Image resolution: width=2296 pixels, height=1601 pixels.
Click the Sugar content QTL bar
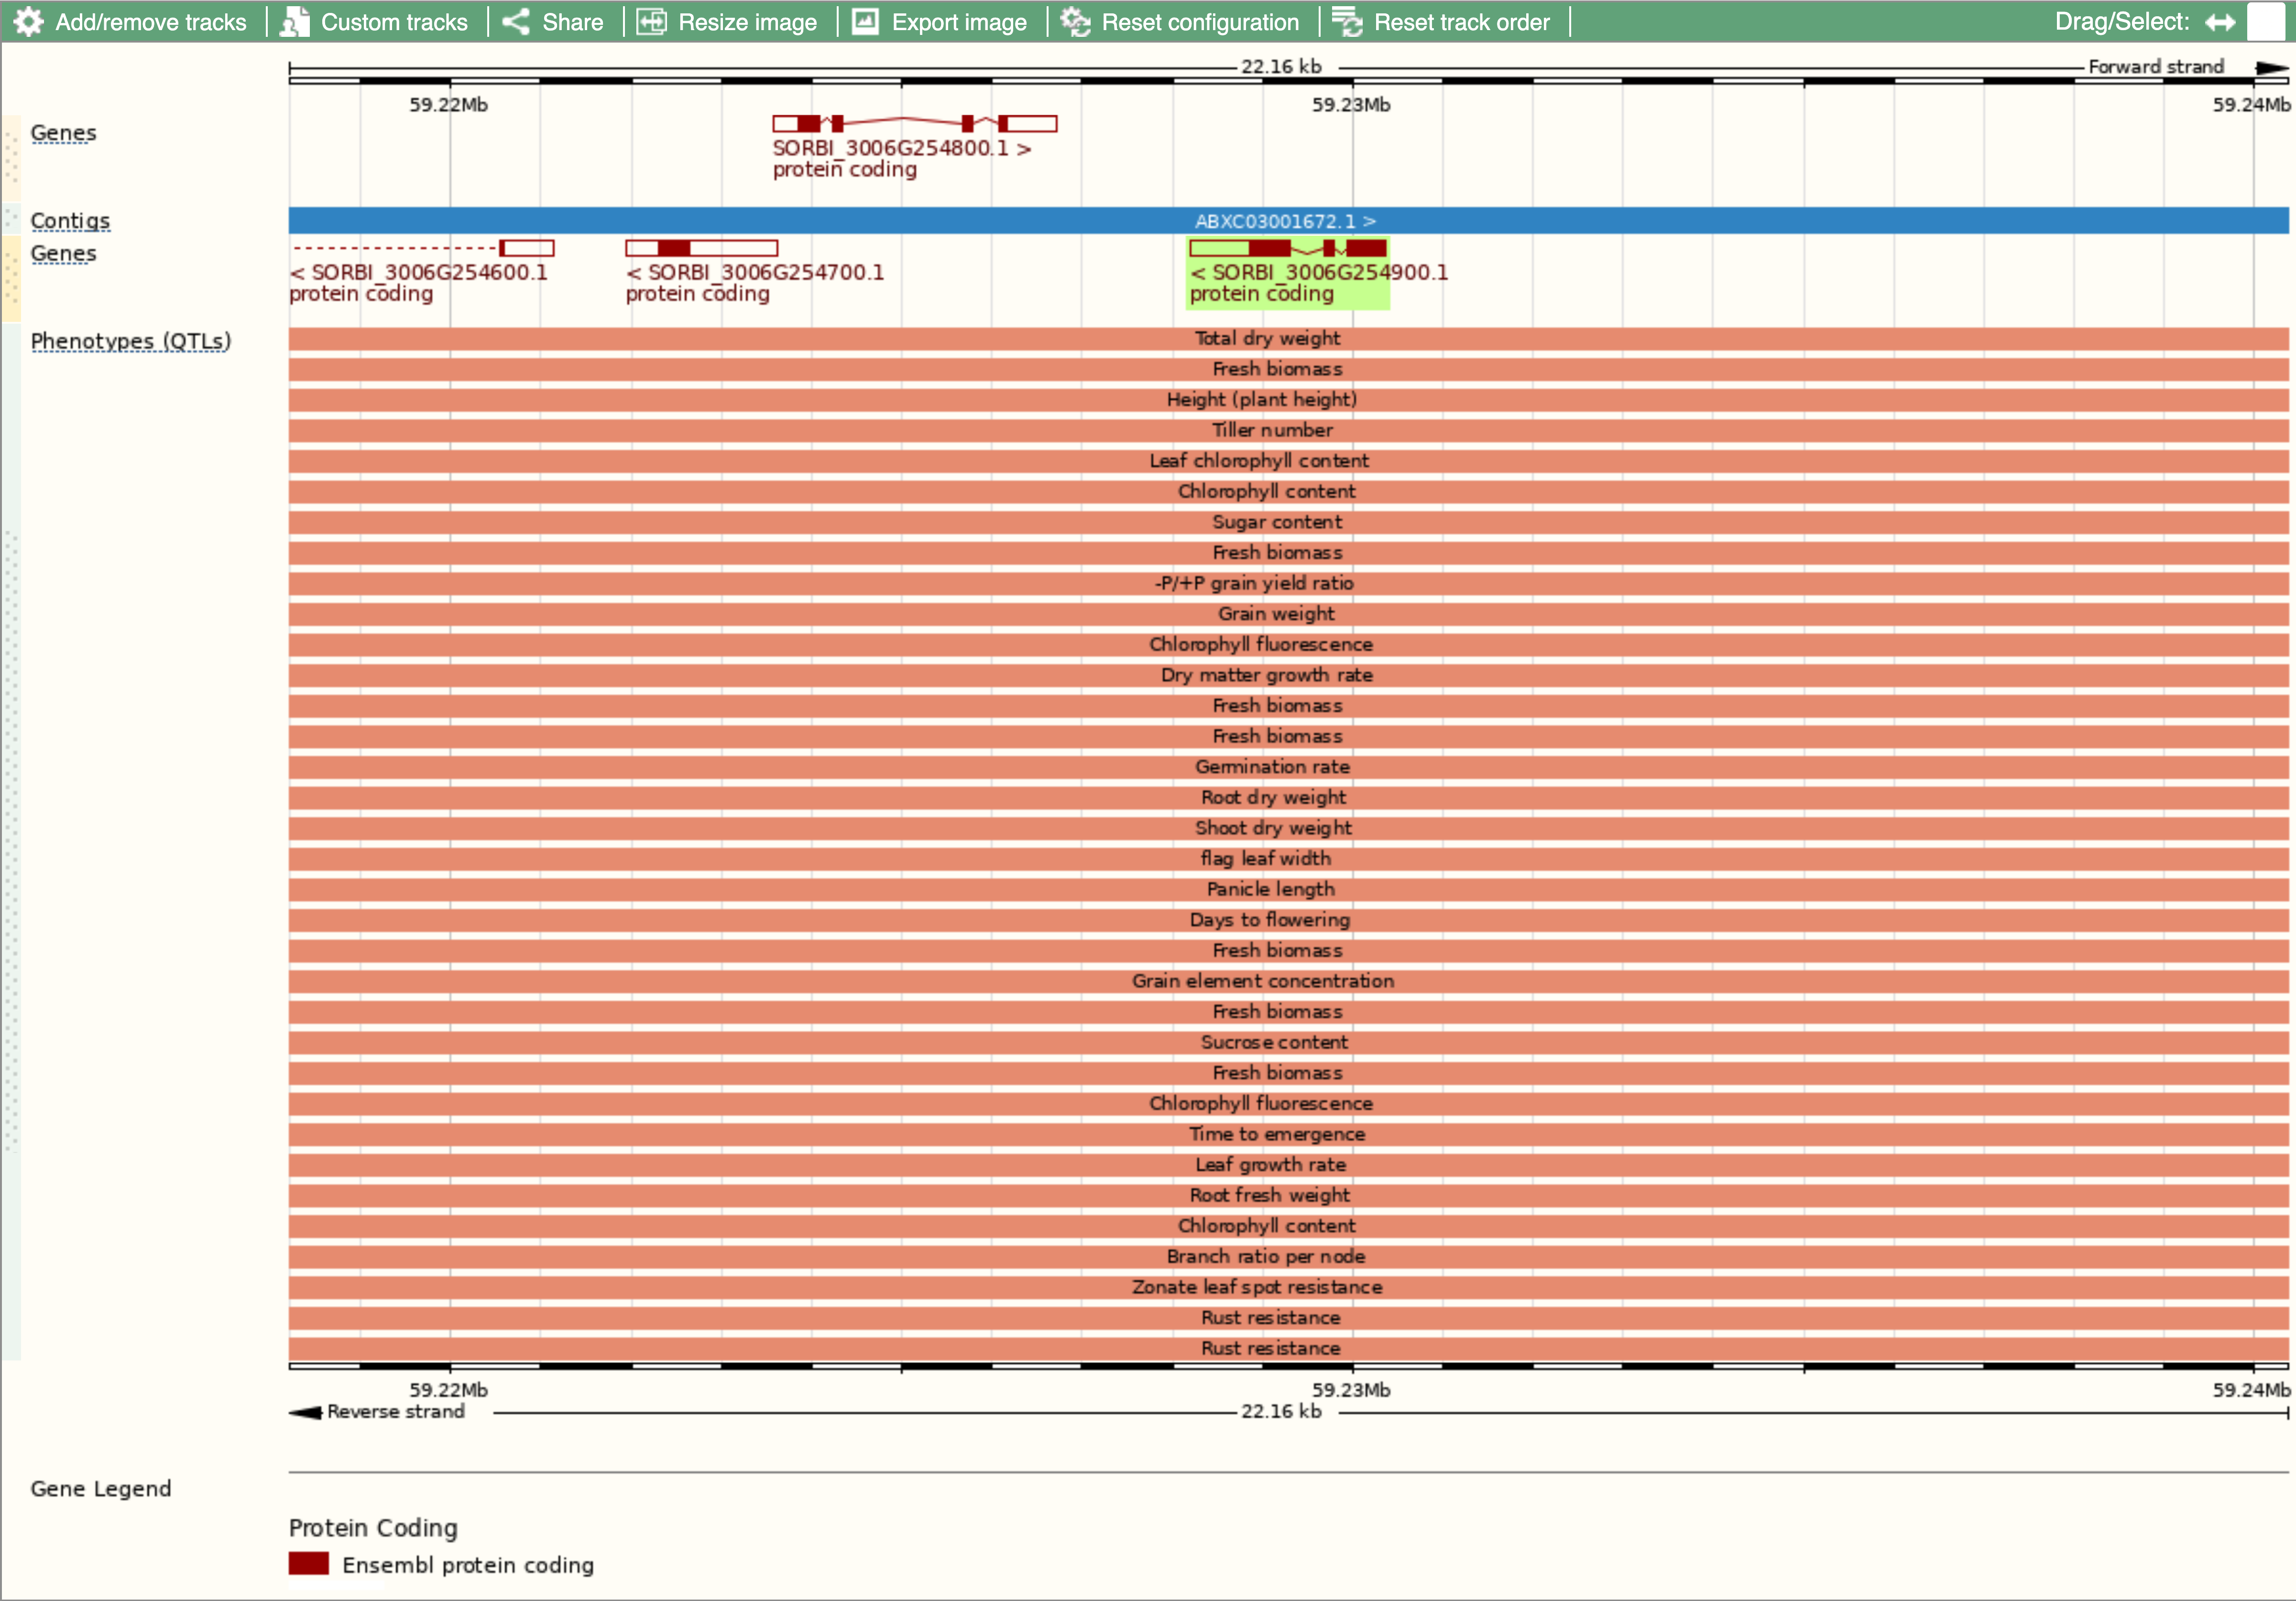click(1288, 522)
